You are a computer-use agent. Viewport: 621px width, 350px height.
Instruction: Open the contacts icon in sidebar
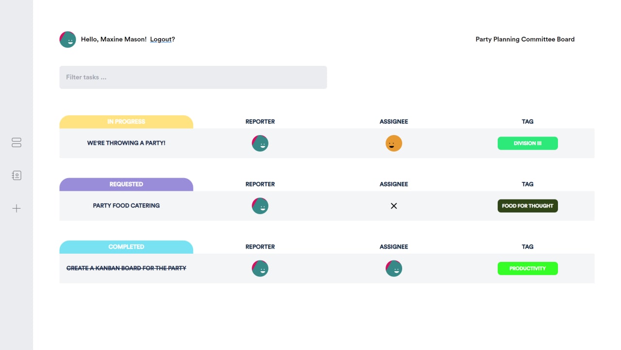pyautogui.click(x=16, y=175)
